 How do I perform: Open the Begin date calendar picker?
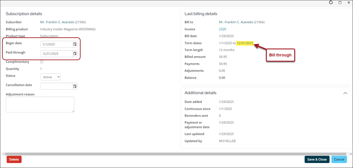click(75, 44)
